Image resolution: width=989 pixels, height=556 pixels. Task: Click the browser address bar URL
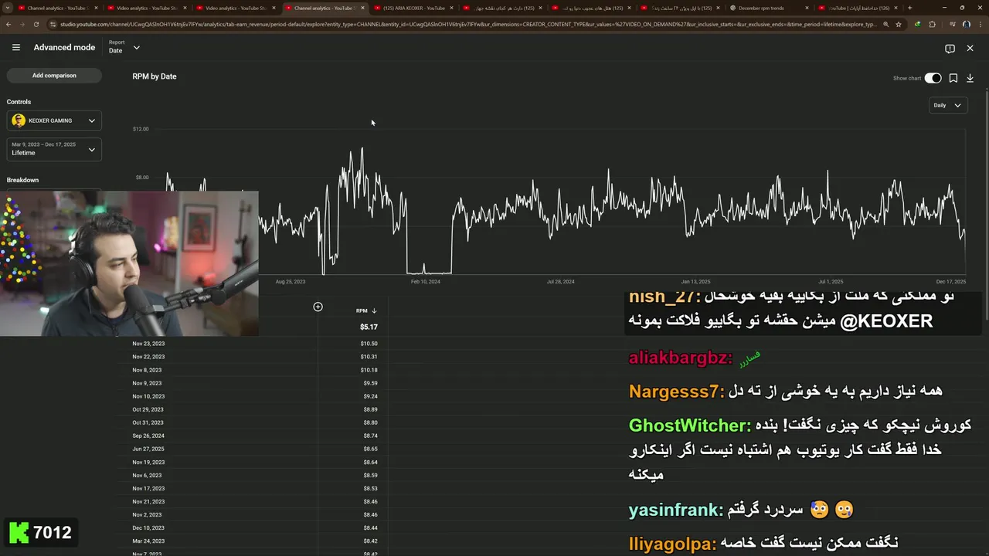coord(467,24)
